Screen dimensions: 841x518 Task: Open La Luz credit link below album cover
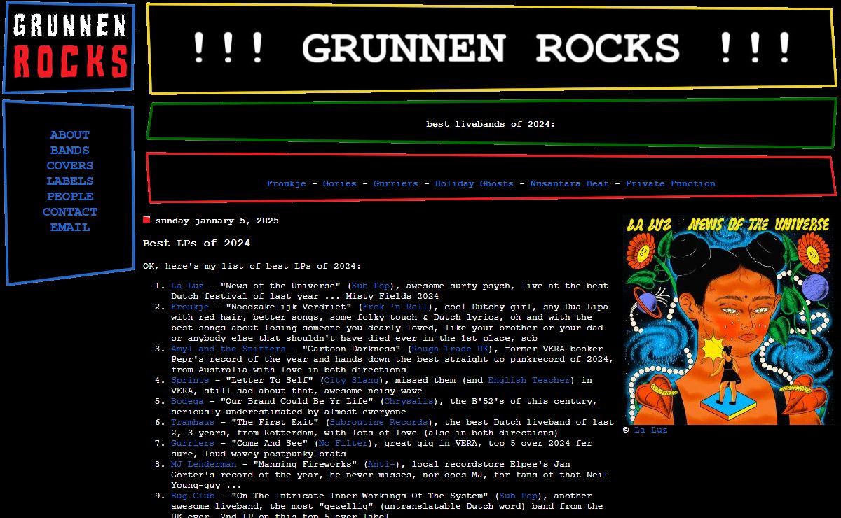point(651,430)
